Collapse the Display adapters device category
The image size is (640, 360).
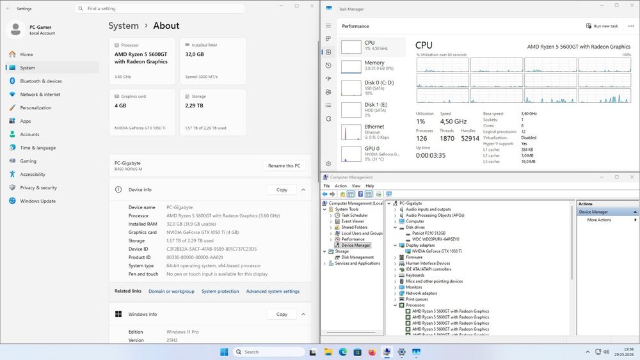point(395,246)
